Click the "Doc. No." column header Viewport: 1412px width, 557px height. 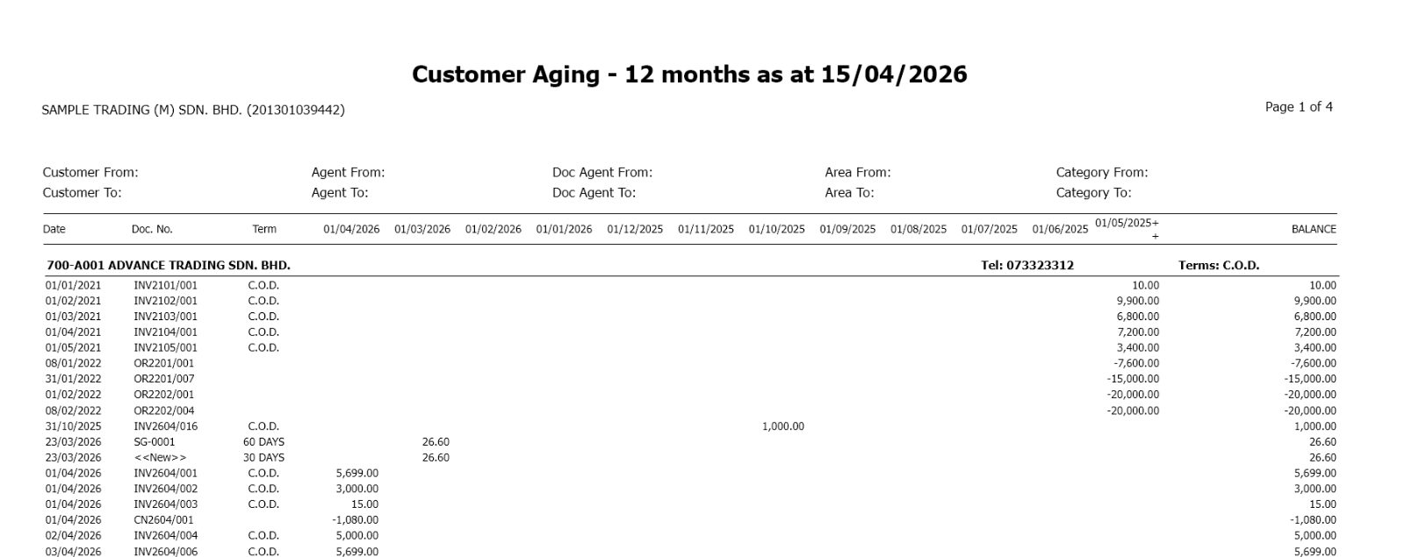pos(152,230)
